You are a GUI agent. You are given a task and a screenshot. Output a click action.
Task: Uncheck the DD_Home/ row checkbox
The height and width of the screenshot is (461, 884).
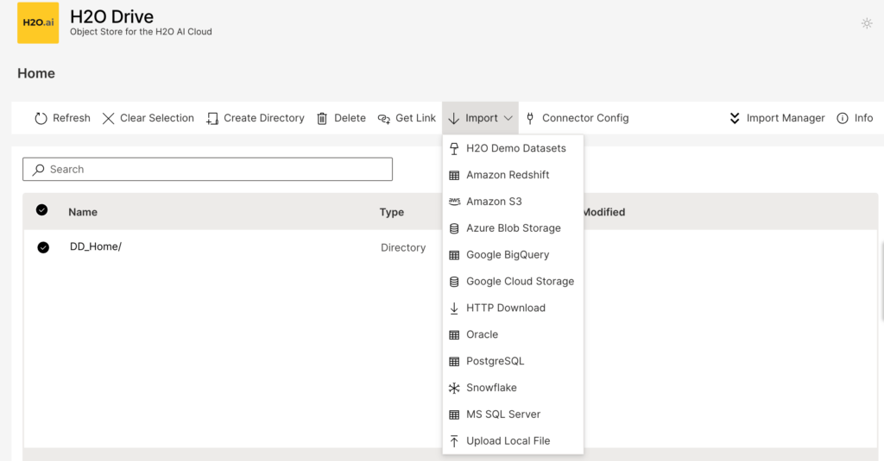click(x=43, y=247)
